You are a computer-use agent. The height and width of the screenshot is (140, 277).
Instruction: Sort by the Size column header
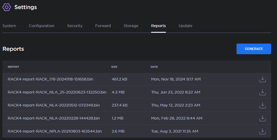click(114, 67)
